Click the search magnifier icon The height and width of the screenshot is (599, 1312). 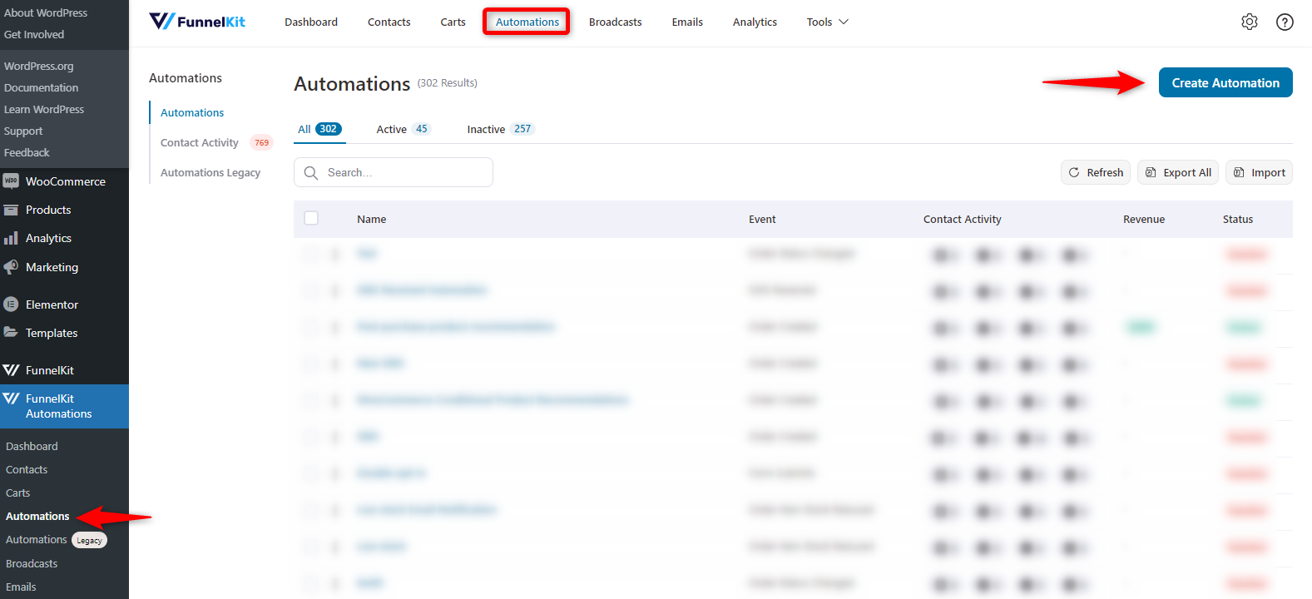tap(311, 172)
